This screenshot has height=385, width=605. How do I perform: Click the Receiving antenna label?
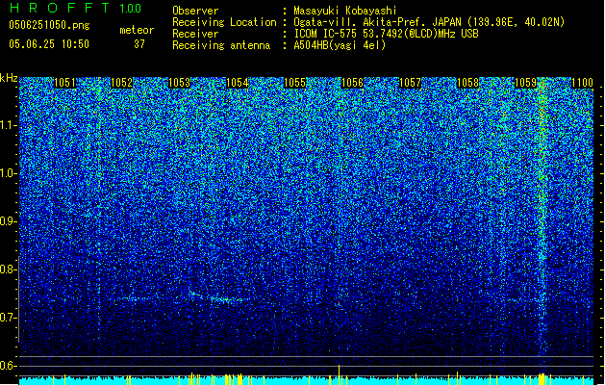click(221, 45)
